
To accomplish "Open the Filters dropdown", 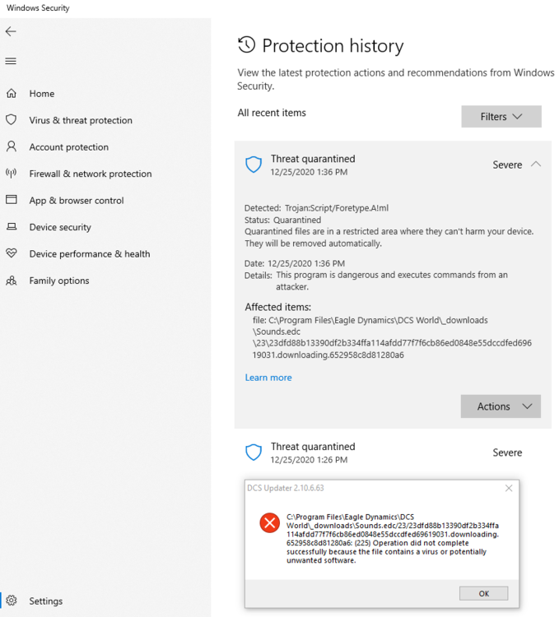I will 501,117.
